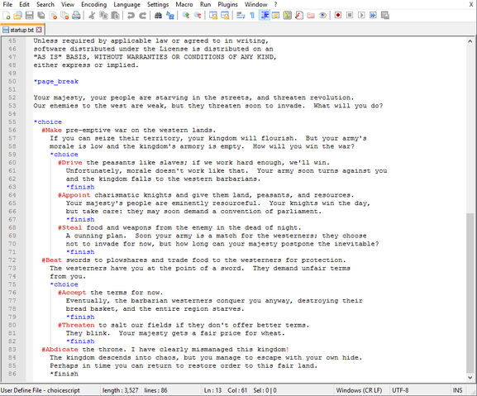
Task: Open the File menu
Action: click(7, 4)
